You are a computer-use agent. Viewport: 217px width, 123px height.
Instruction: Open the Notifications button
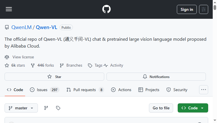[156, 77]
